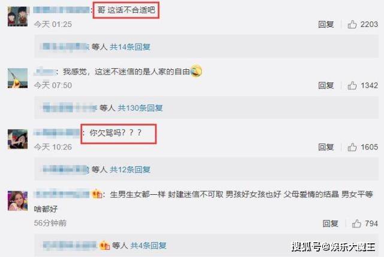Expand the 共12条回复 thread
The width and height of the screenshot is (384, 257).
tap(130, 169)
